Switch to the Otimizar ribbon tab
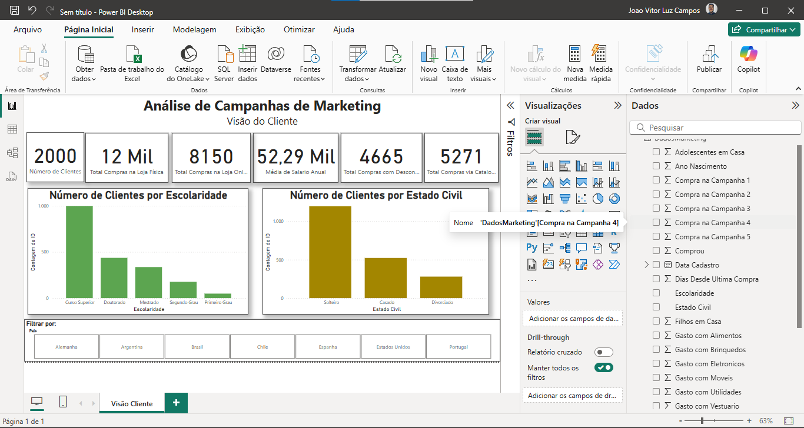804x428 pixels. 300,29
